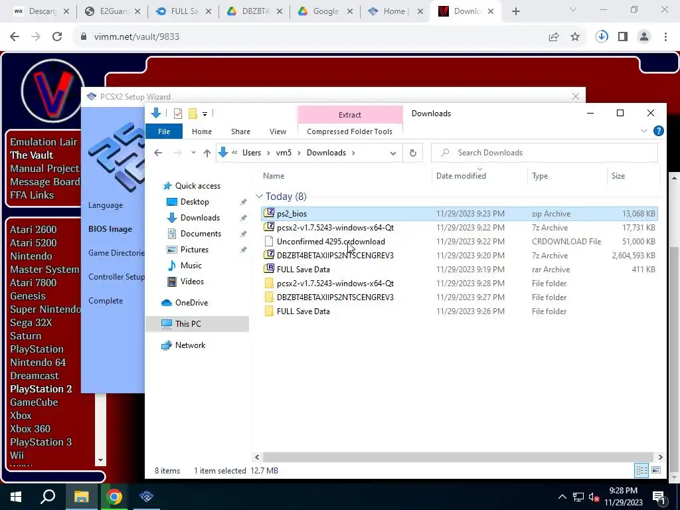Expand Chrome tab search chevron
This screenshot has width=680, height=510.
tap(573, 11)
